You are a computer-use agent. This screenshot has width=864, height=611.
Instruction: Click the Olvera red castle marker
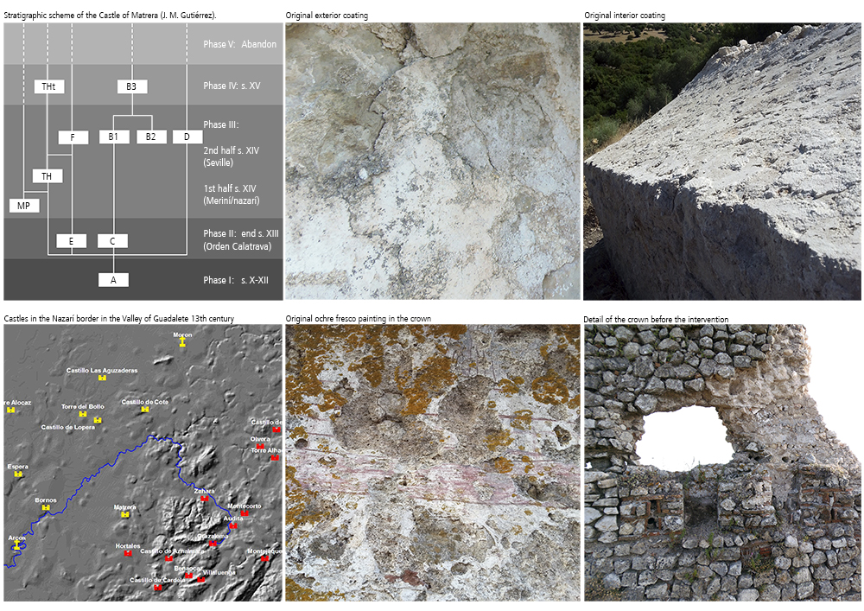point(260,446)
